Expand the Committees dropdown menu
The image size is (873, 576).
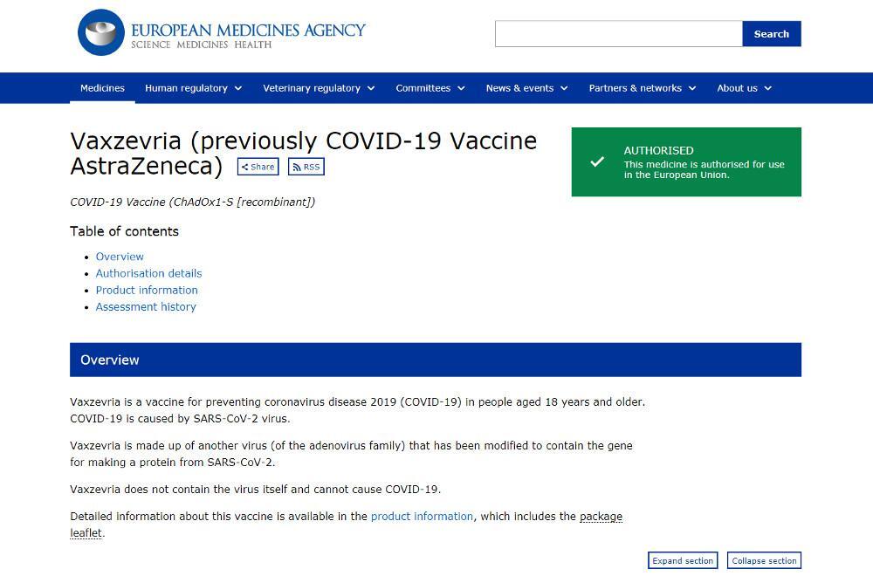pos(430,88)
